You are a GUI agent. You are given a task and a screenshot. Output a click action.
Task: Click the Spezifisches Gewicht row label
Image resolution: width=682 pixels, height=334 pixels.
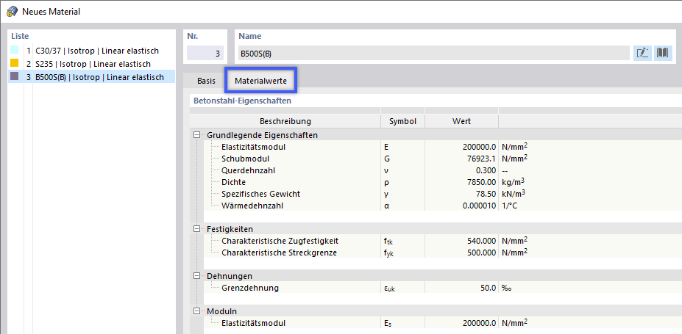click(260, 194)
